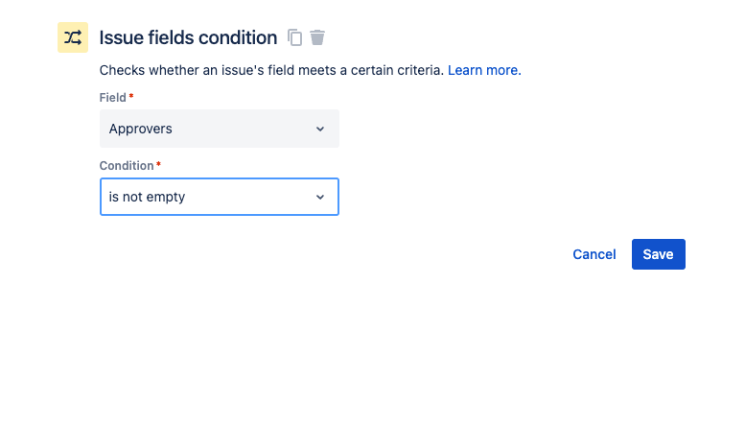Select the 'is not empty' value text
The image size is (745, 426).
[x=147, y=197]
